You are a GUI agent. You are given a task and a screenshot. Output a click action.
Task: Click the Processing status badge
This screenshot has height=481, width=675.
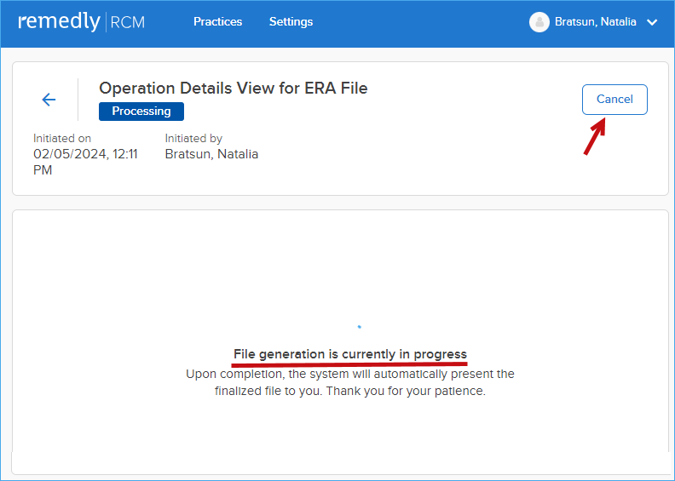(141, 112)
